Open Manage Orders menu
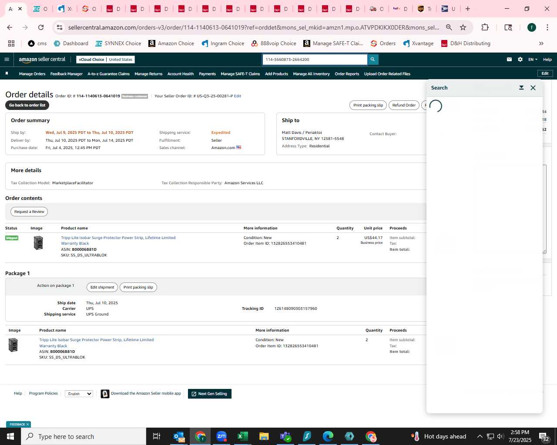Screen dimensions: 557x445 pyautogui.click(x=32, y=74)
